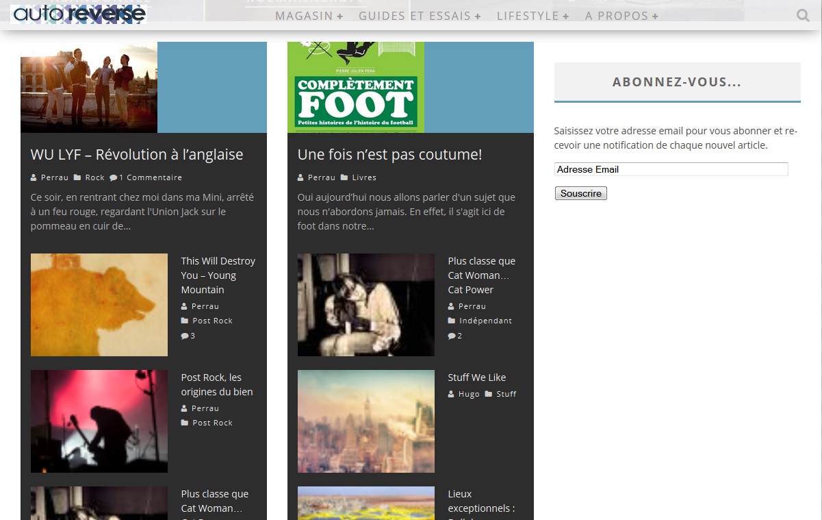This screenshot has width=822, height=520.
Task: Focus the Adresse Email field
Action: (x=671, y=169)
